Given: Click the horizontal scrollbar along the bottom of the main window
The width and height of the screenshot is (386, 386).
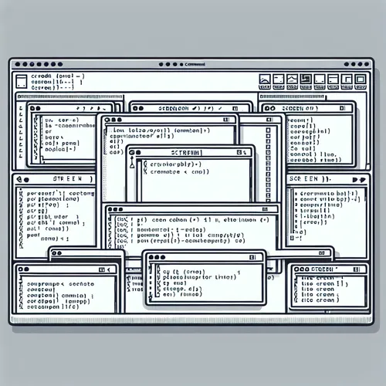Looking at the screenshot, I should (x=191, y=320).
